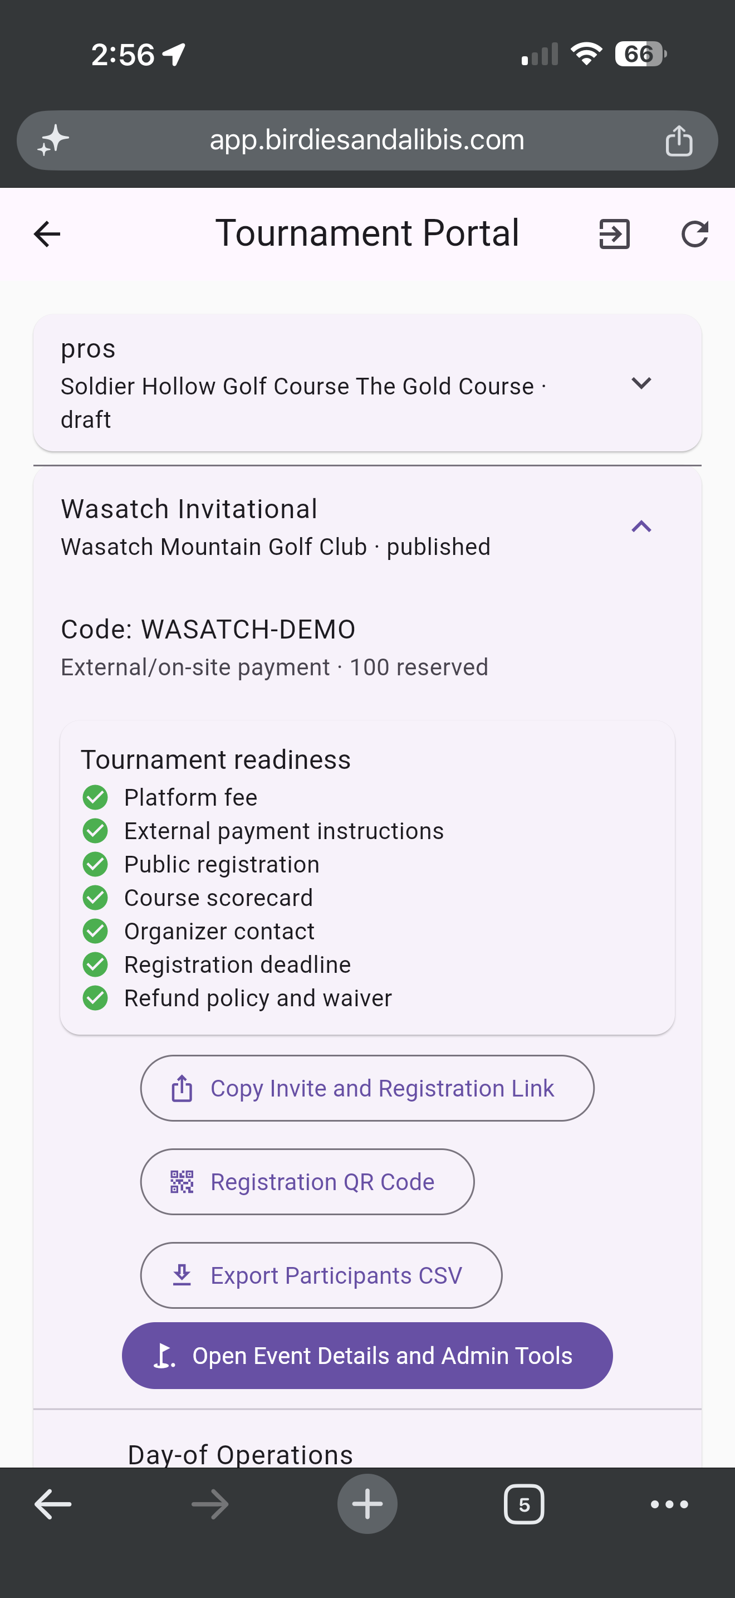Tap the back arrow in Tournament Portal header

[47, 234]
